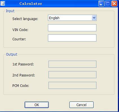
Task: Maximize the Calculator window
Action: click(108, 4)
